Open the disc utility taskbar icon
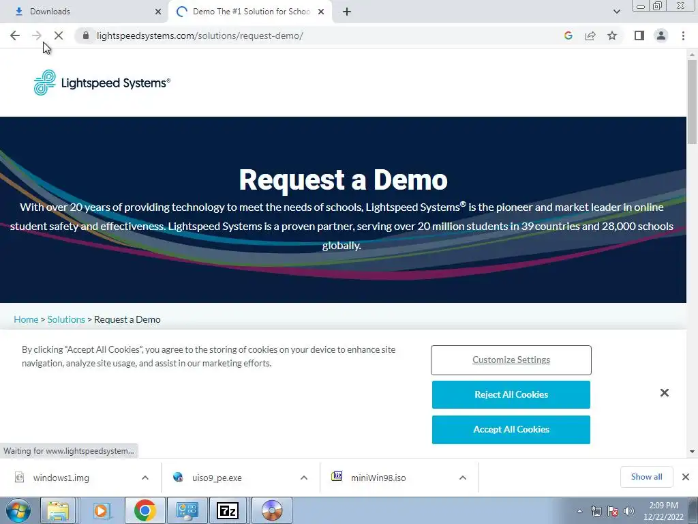This screenshot has width=698, height=524. tap(272, 510)
